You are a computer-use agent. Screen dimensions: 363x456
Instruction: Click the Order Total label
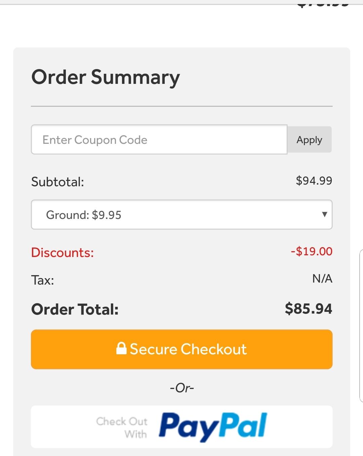[x=75, y=310]
